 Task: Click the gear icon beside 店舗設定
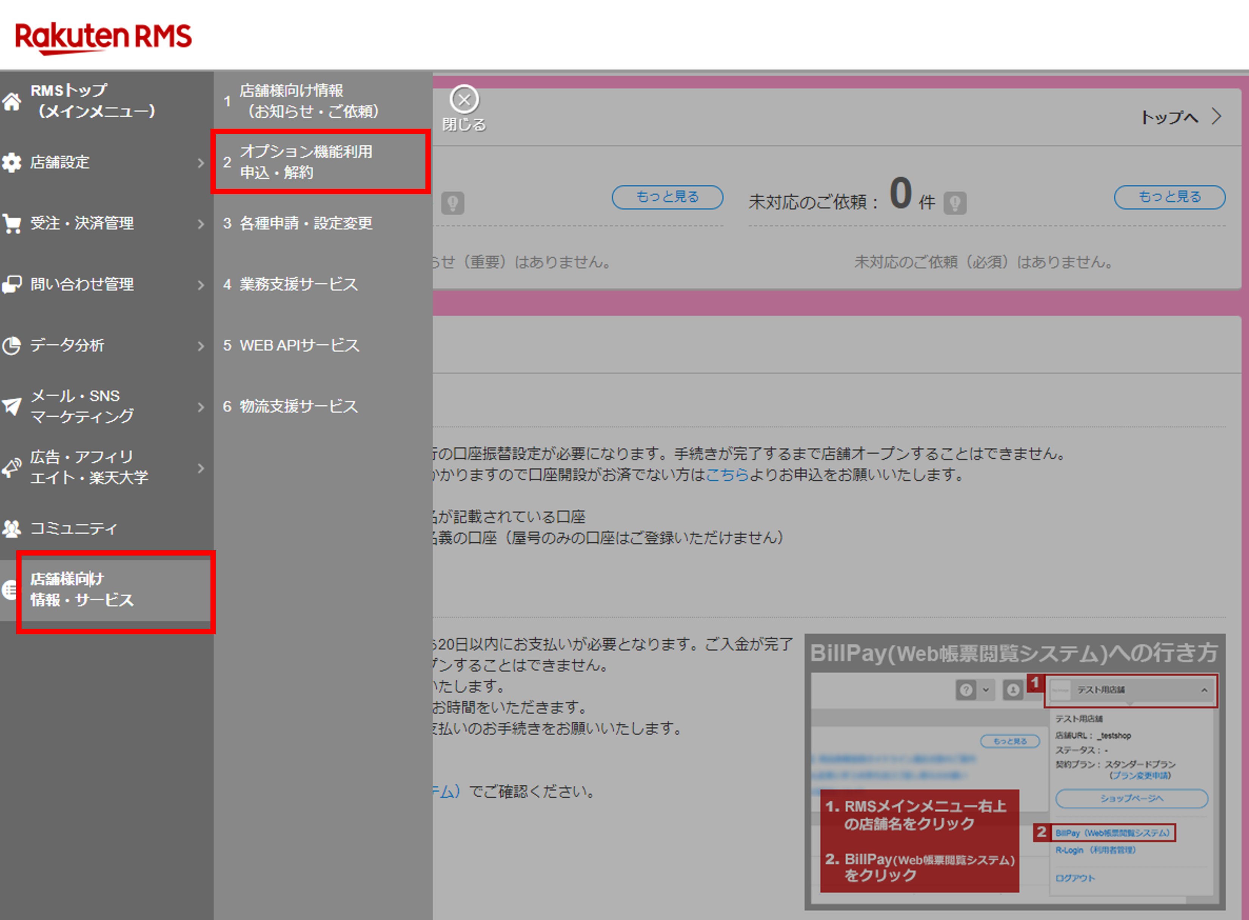pos(11,163)
